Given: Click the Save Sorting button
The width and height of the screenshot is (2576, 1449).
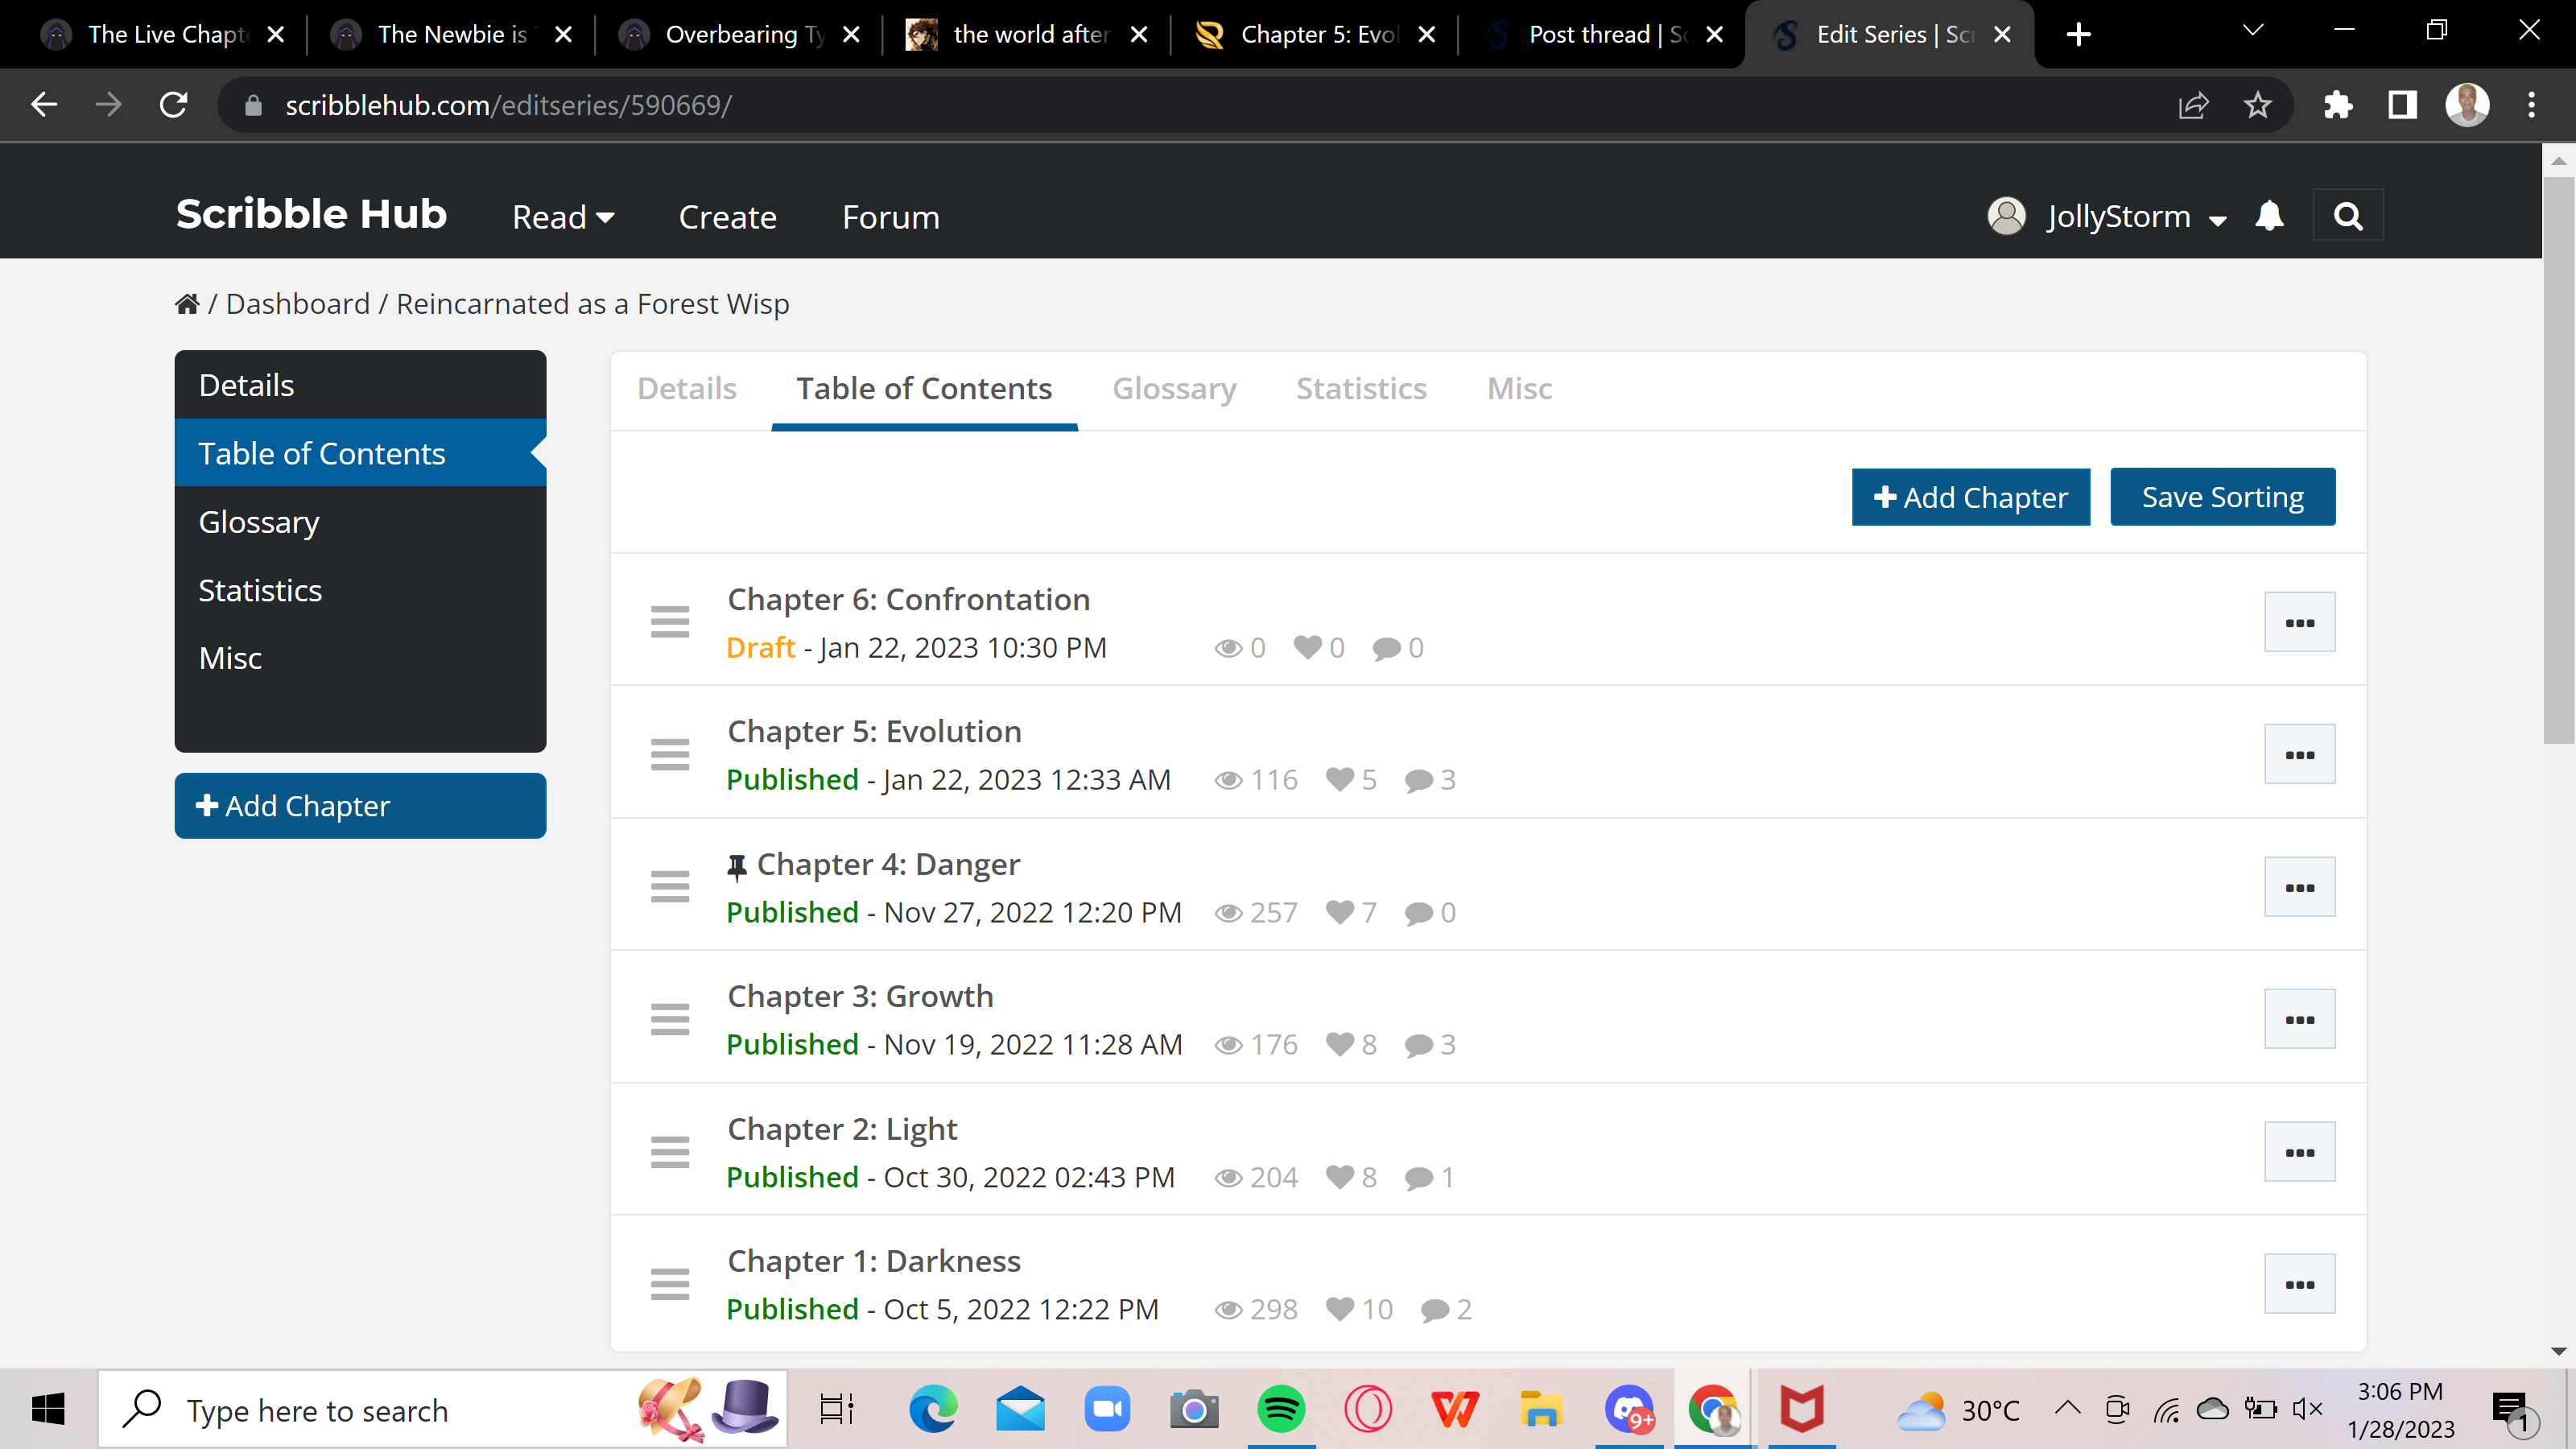Looking at the screenshot, I should coord(2222,497).
